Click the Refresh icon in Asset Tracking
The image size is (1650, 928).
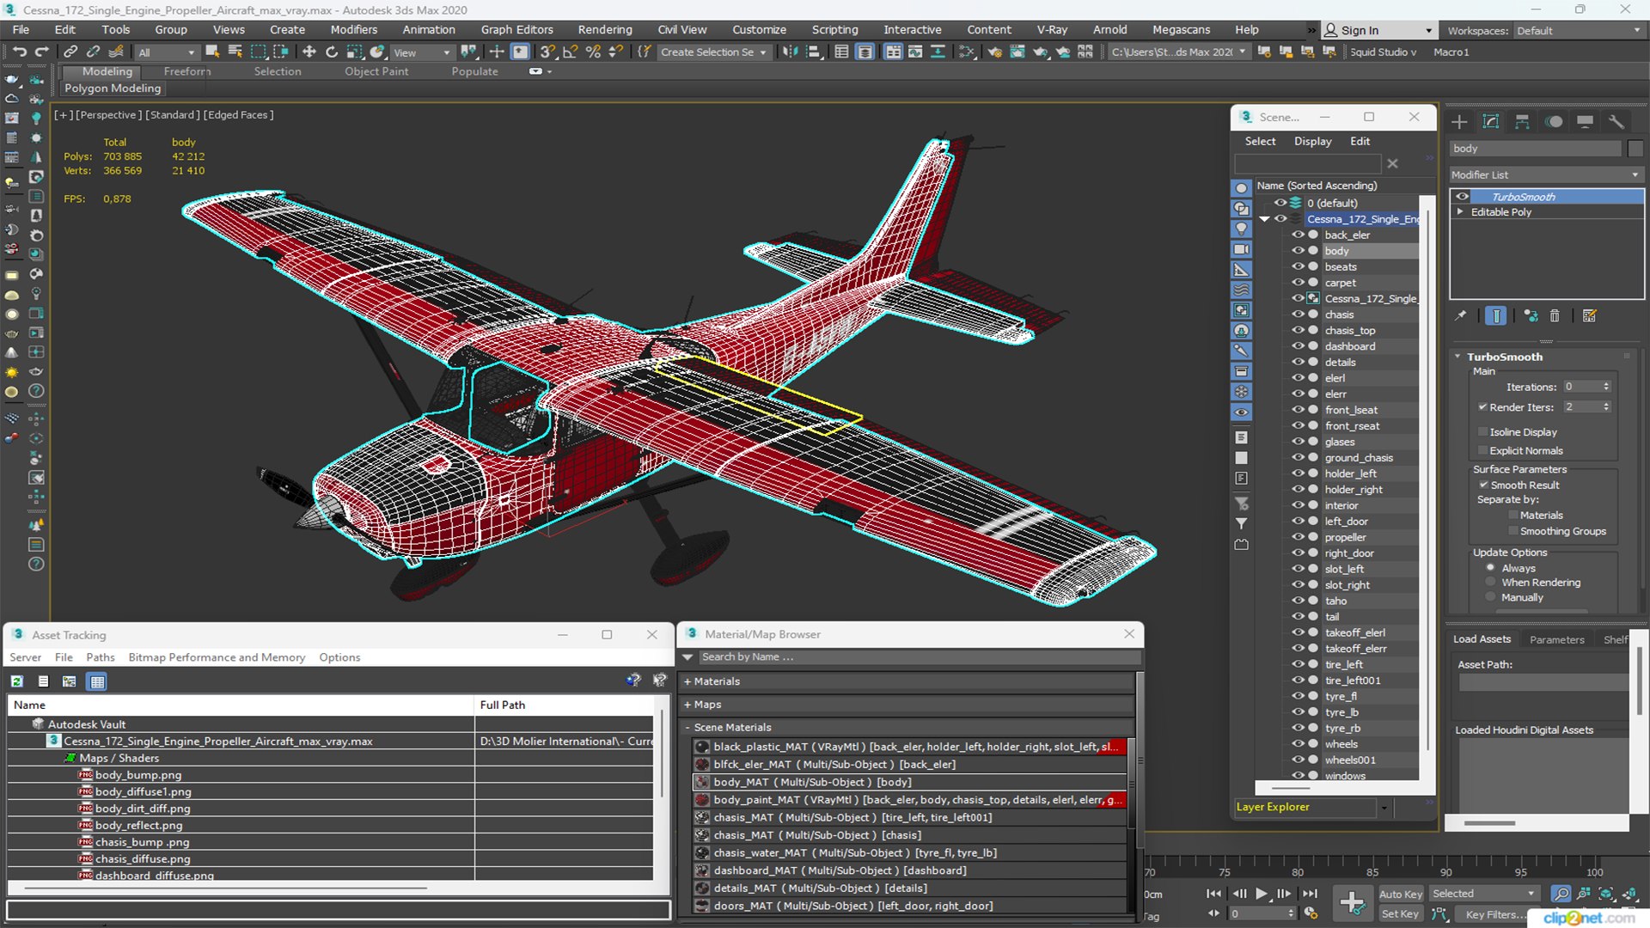click(16, 681)
